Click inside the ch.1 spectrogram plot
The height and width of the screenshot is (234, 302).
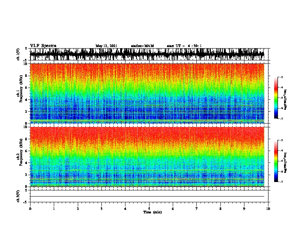tap(147, 93)
